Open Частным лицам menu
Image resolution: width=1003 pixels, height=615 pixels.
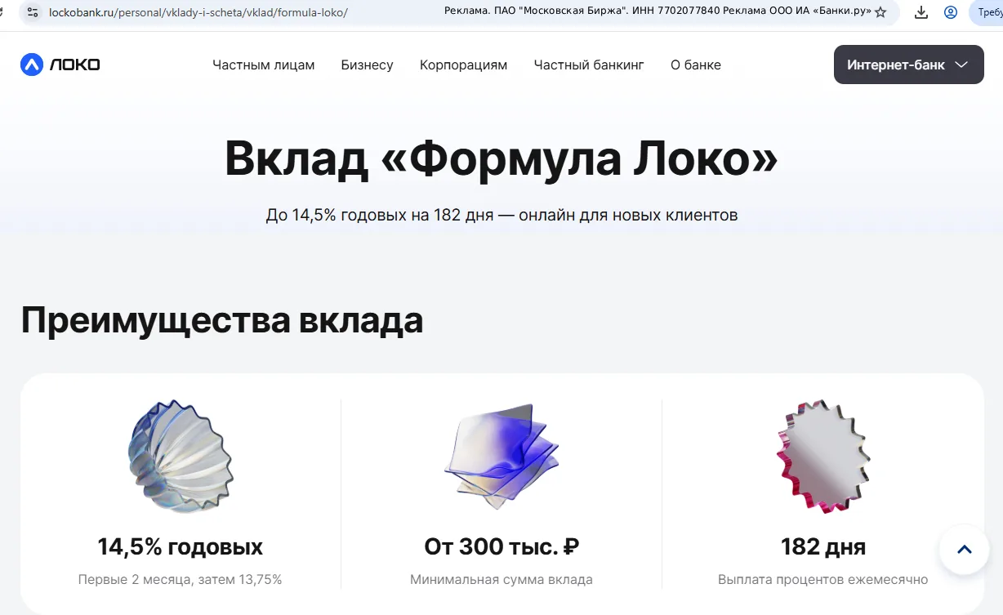click(x=263, y=65)
